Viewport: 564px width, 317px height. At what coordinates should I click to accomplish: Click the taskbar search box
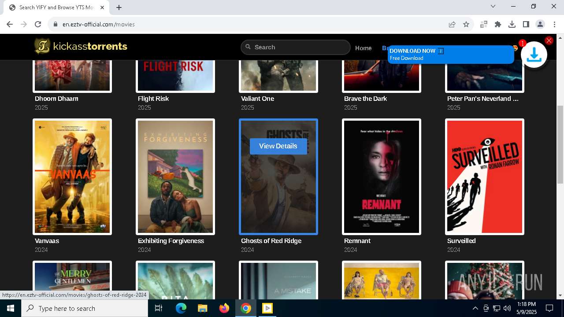coord(85,308)
